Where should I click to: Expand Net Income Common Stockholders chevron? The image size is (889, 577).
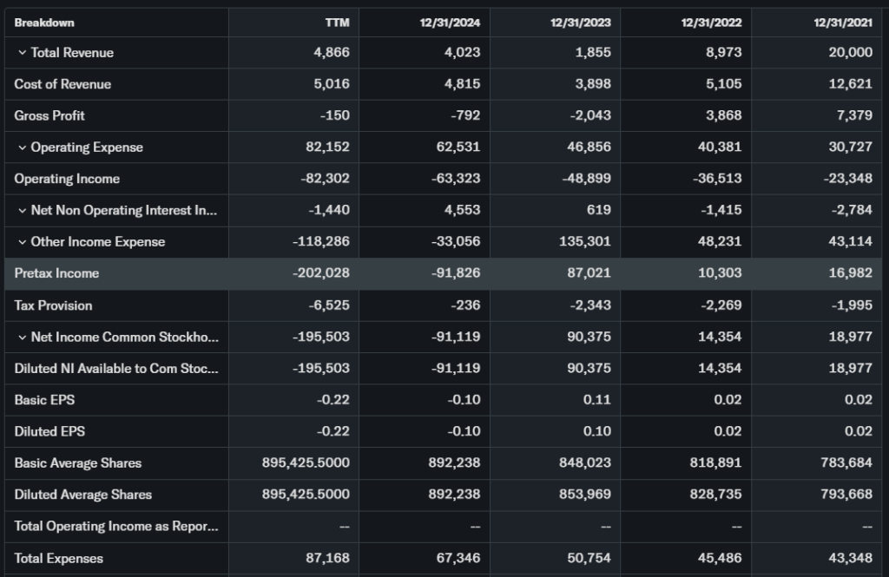coord(22,337)
